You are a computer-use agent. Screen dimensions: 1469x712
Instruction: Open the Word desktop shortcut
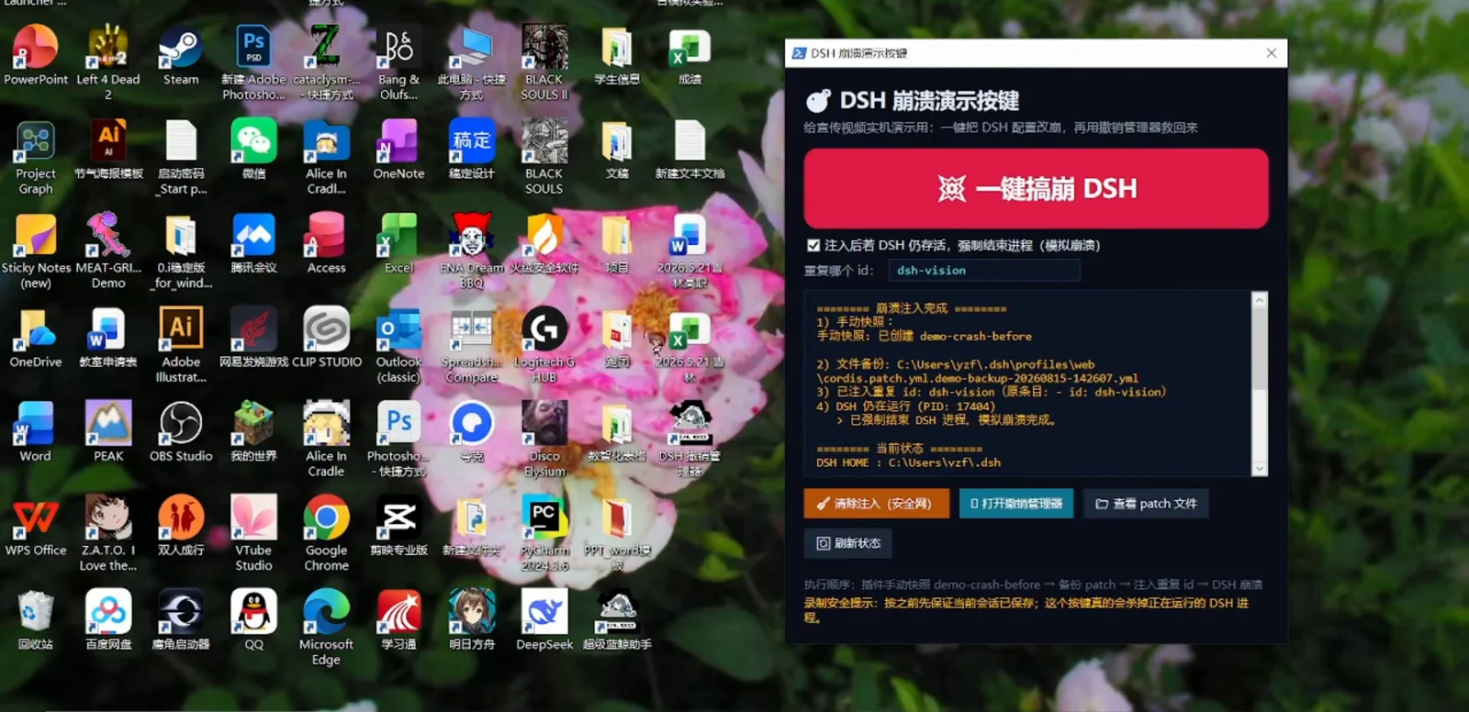36,431
